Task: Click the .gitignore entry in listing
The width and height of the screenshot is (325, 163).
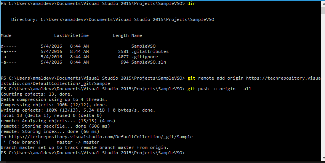Action: coord(145,56)
